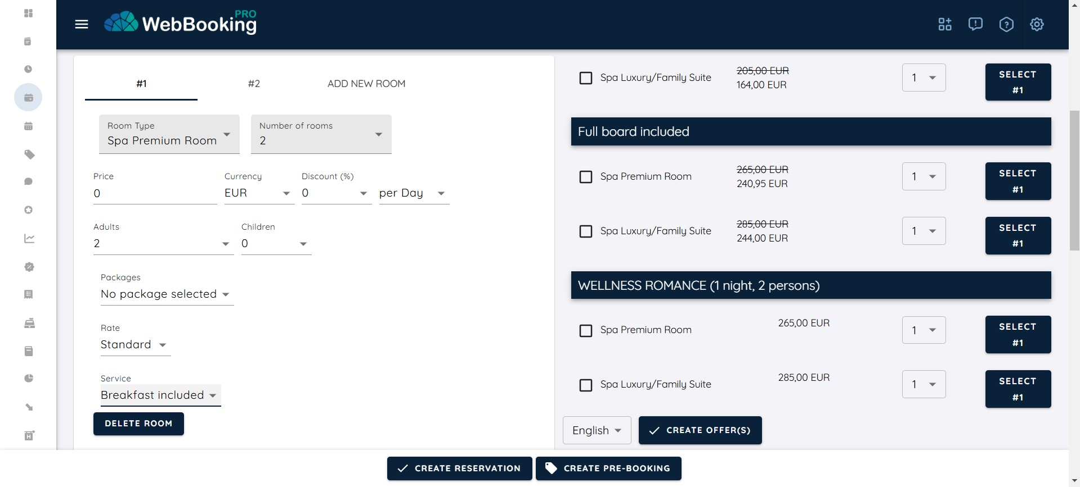Image resolution: width=1080 pixels, height=487 pixels.
Task: Click the pie chart sidebar icon
Action: click(x=29, y=379)
